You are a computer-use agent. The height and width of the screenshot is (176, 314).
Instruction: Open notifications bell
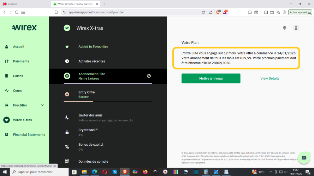284,28
